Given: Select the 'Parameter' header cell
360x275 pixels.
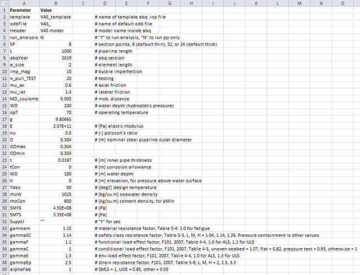Looking at the screenshot, I should tap(24, 10).
